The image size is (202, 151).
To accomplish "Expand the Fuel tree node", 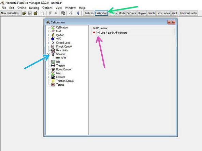I will pyautogui.click(x=48, y=31).
